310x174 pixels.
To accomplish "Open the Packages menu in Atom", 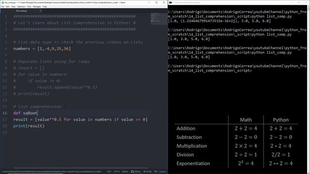I will tap(37, 6).
